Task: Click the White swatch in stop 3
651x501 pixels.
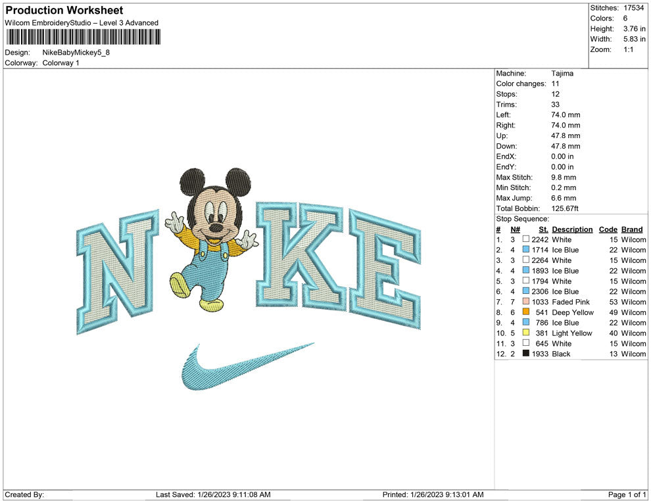Action: click(526, 260)
